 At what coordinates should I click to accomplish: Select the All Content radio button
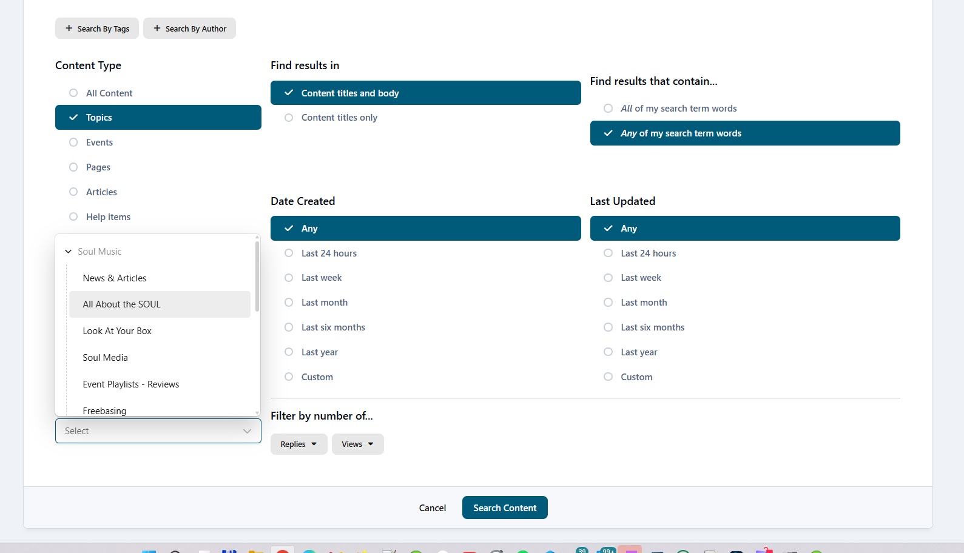tap(73, 93)
